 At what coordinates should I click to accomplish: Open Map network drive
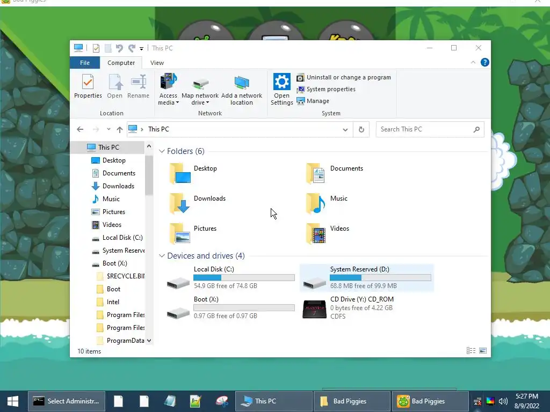tap(200, 90)
